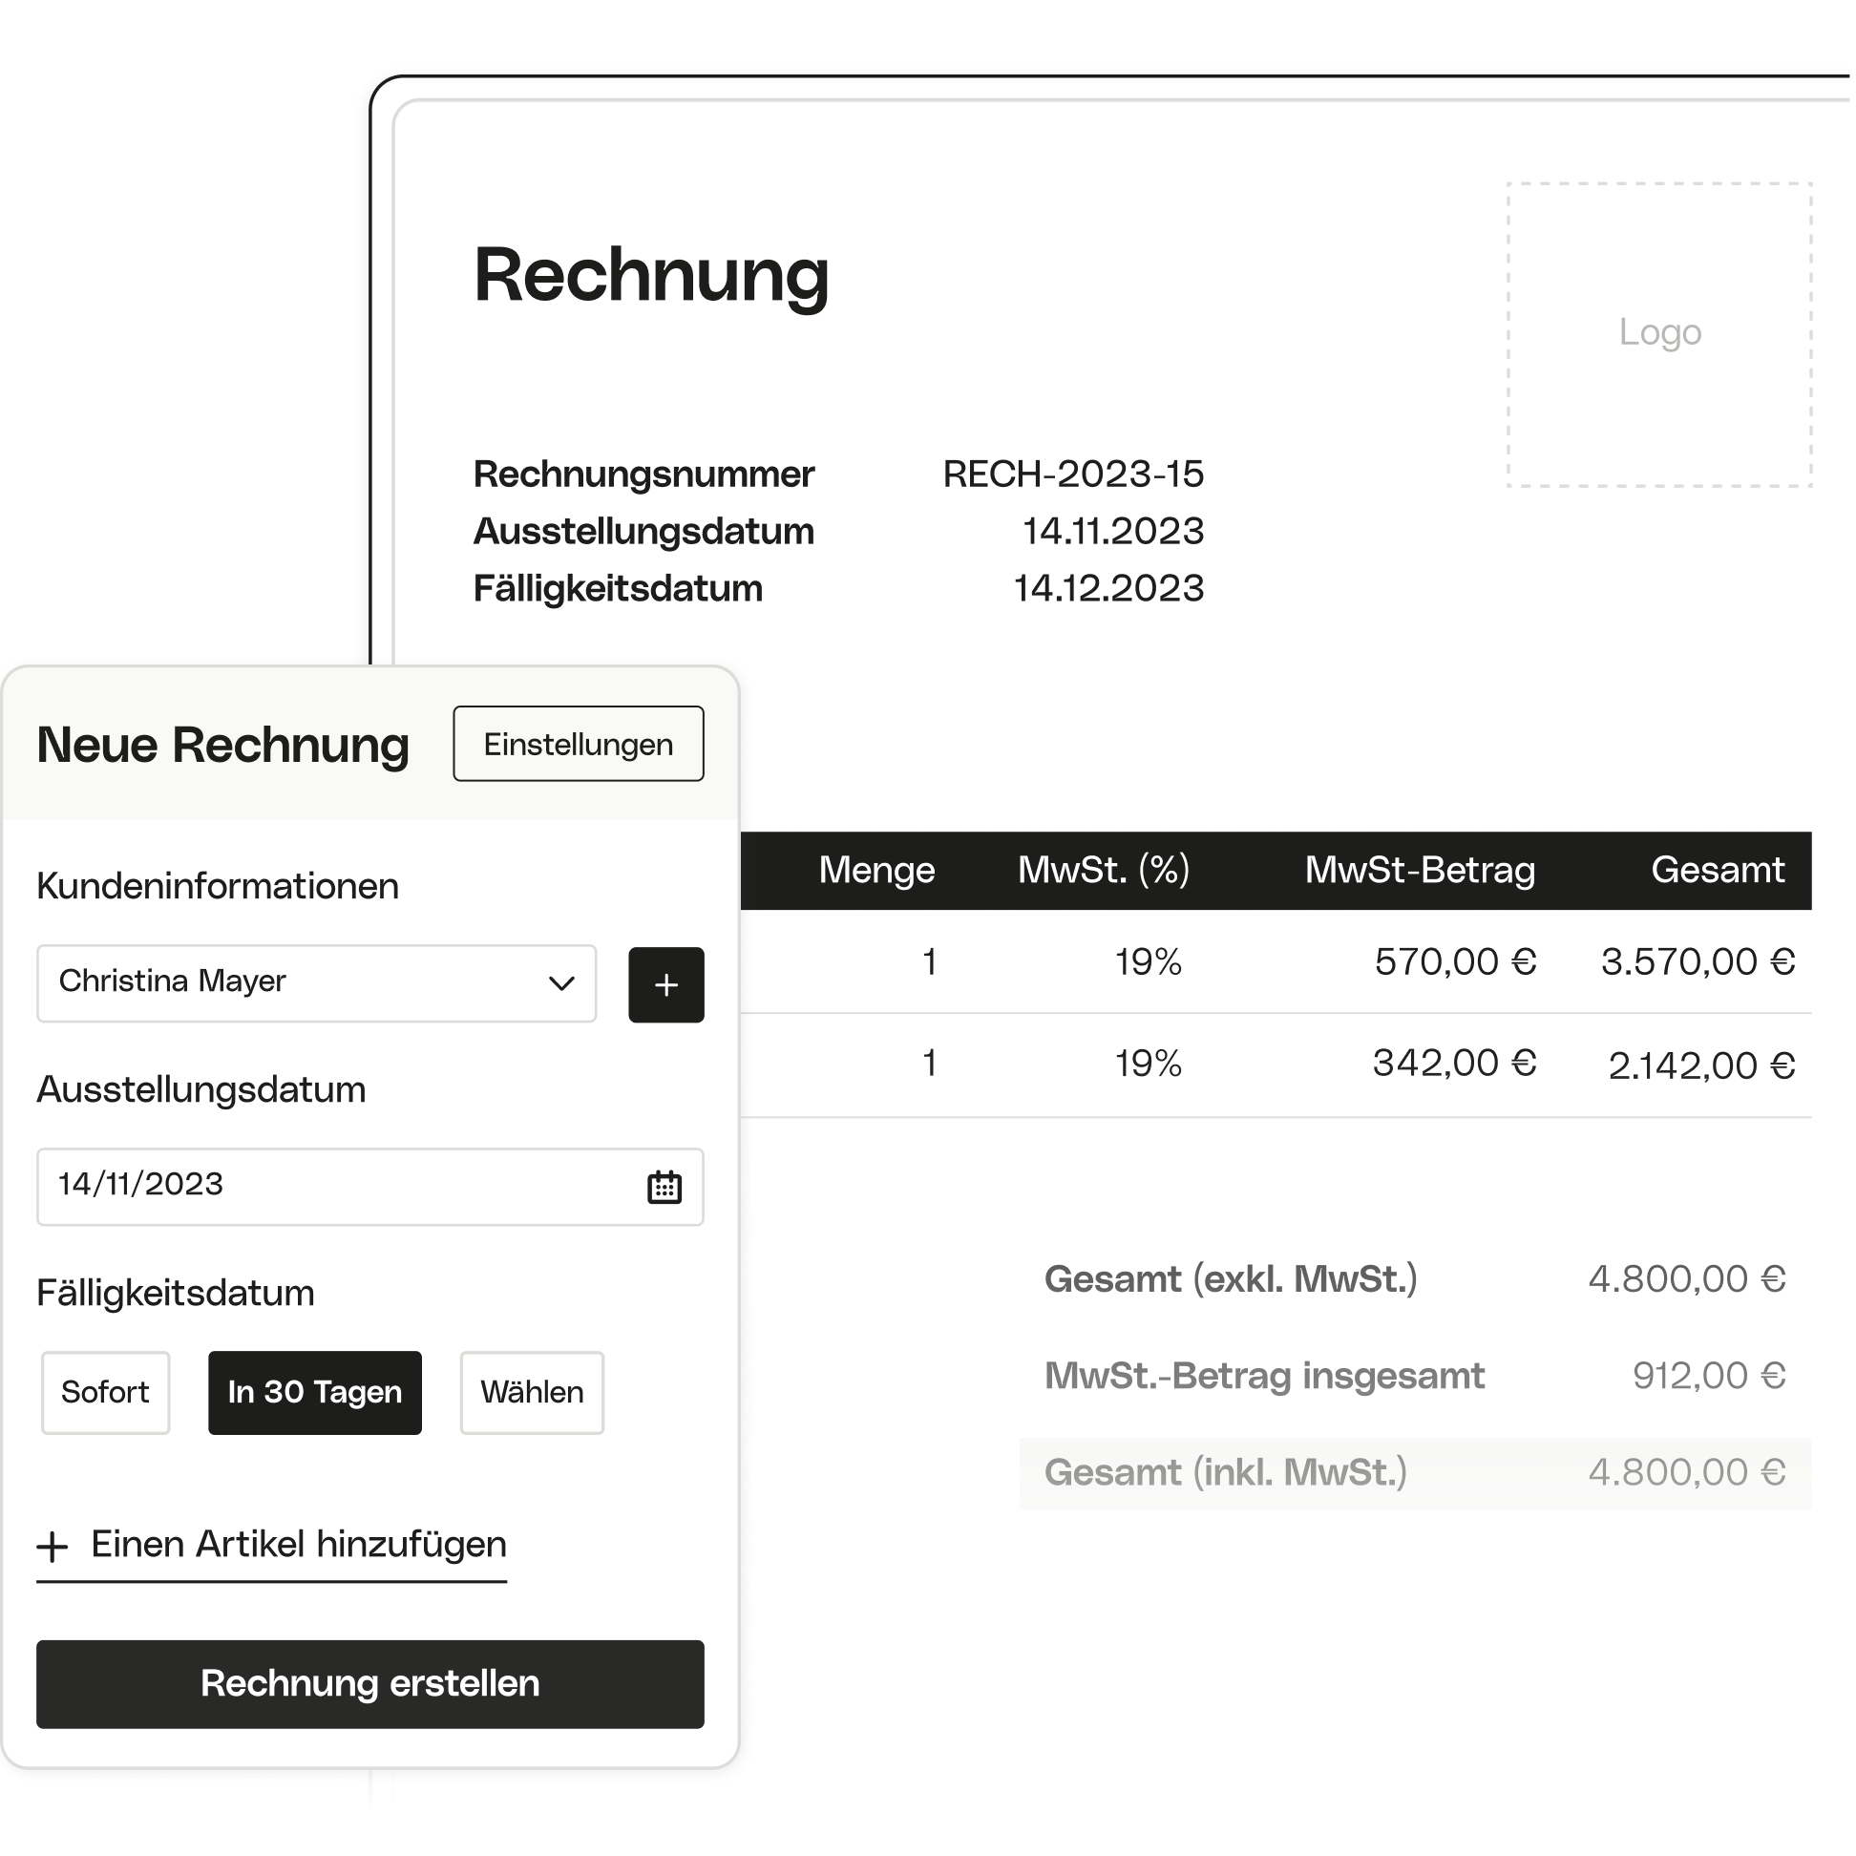Screen dimensions: 1856x1856
Task: Click invoice number RECH-2023-15
Action: [x=1073, y=474]
